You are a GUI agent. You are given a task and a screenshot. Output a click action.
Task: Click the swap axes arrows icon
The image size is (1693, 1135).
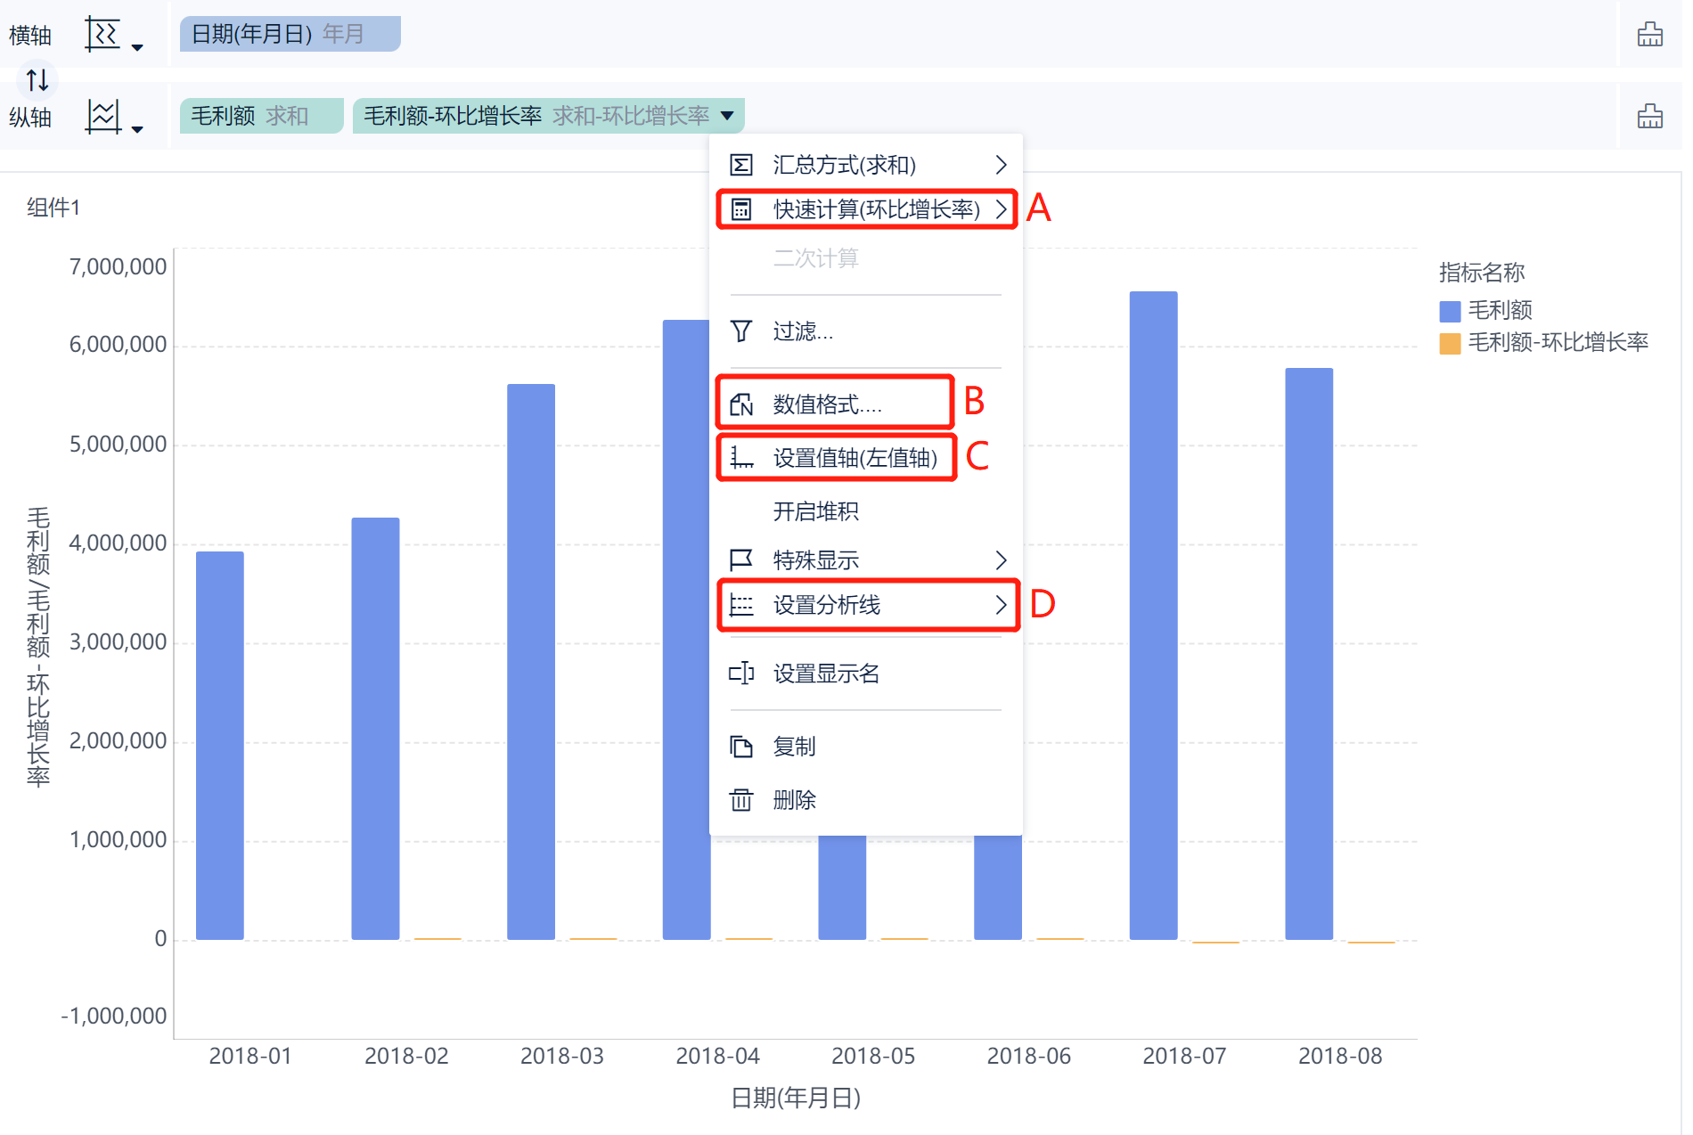37,80
